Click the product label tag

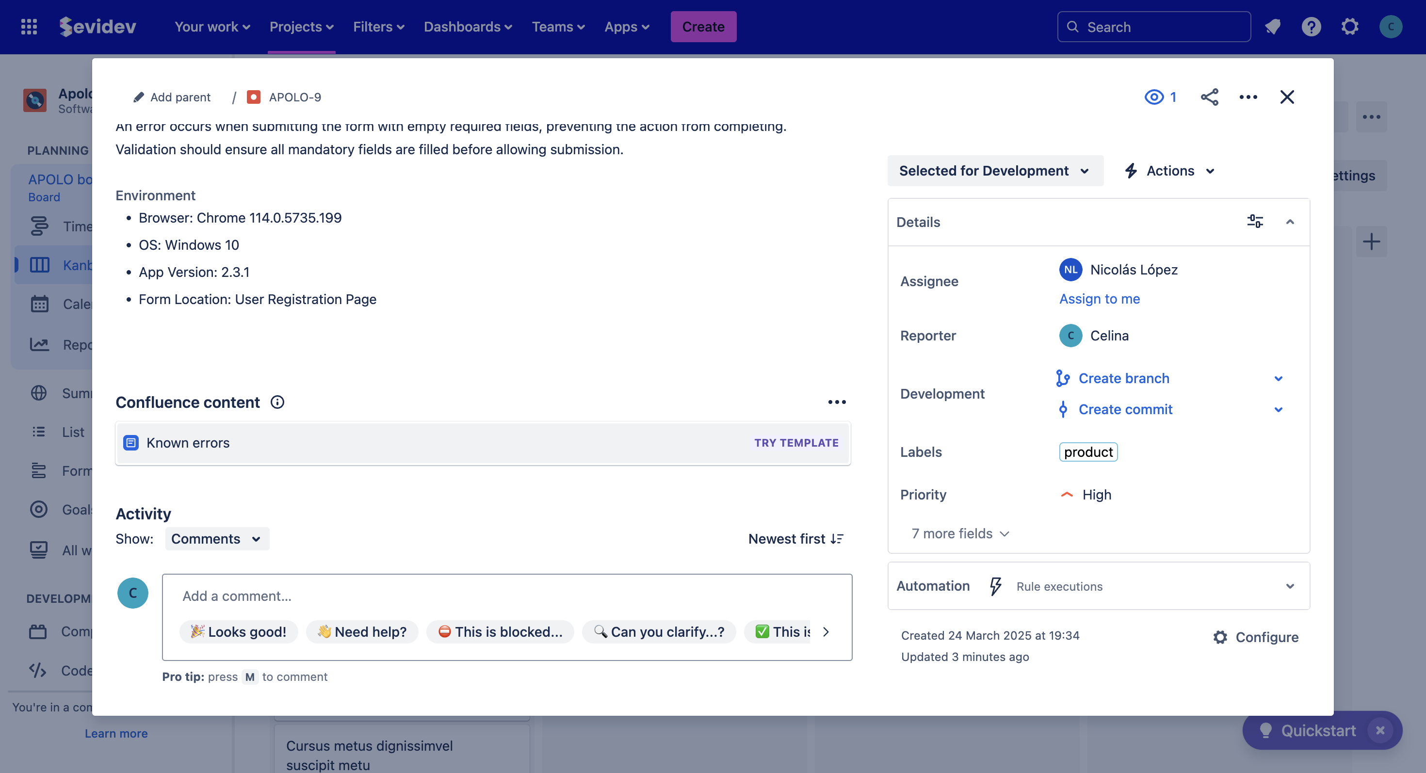(x=1088, y=451)
